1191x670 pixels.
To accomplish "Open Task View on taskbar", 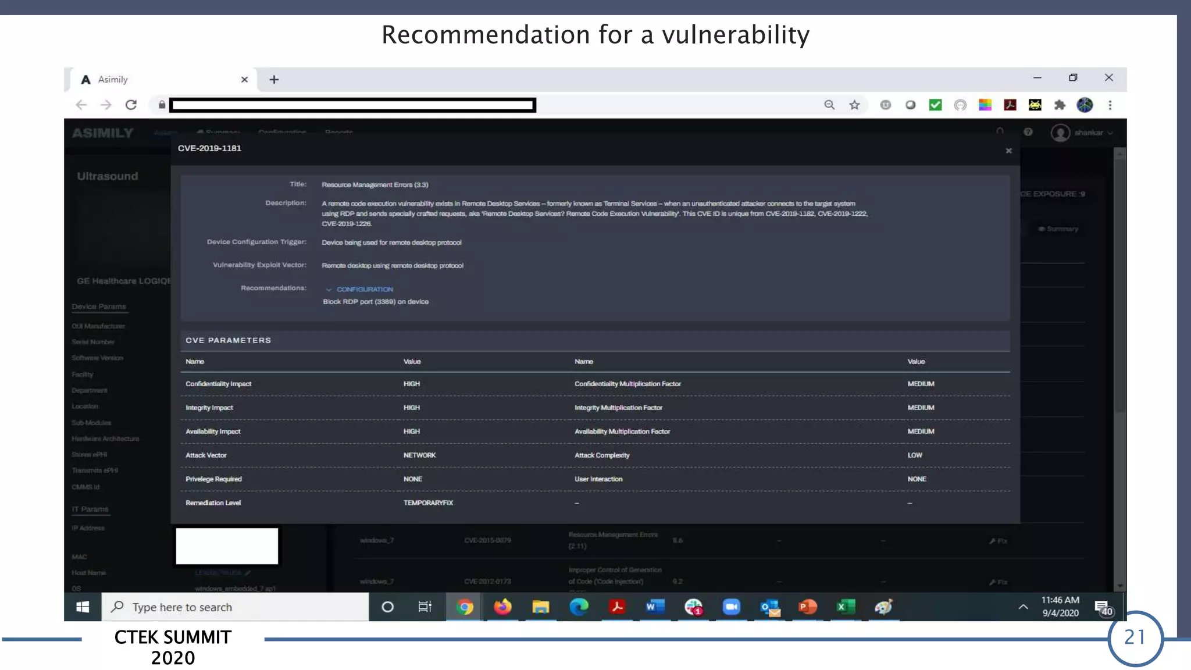I will click(x=425, y=607).
